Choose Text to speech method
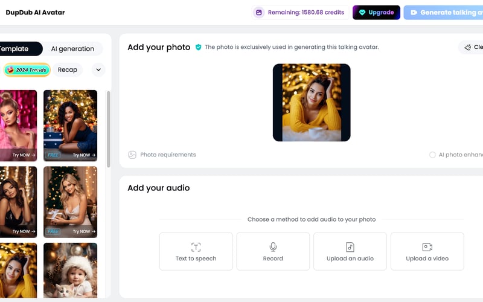The height and width of the screenshot is (302, 483). point(196,251)
